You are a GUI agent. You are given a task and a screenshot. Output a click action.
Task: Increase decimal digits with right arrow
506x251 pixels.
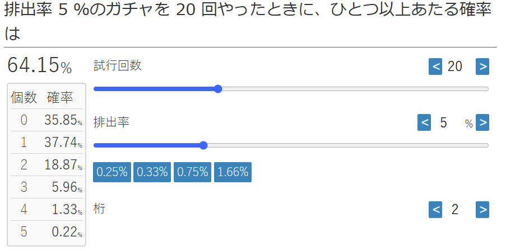click(482, 210)
